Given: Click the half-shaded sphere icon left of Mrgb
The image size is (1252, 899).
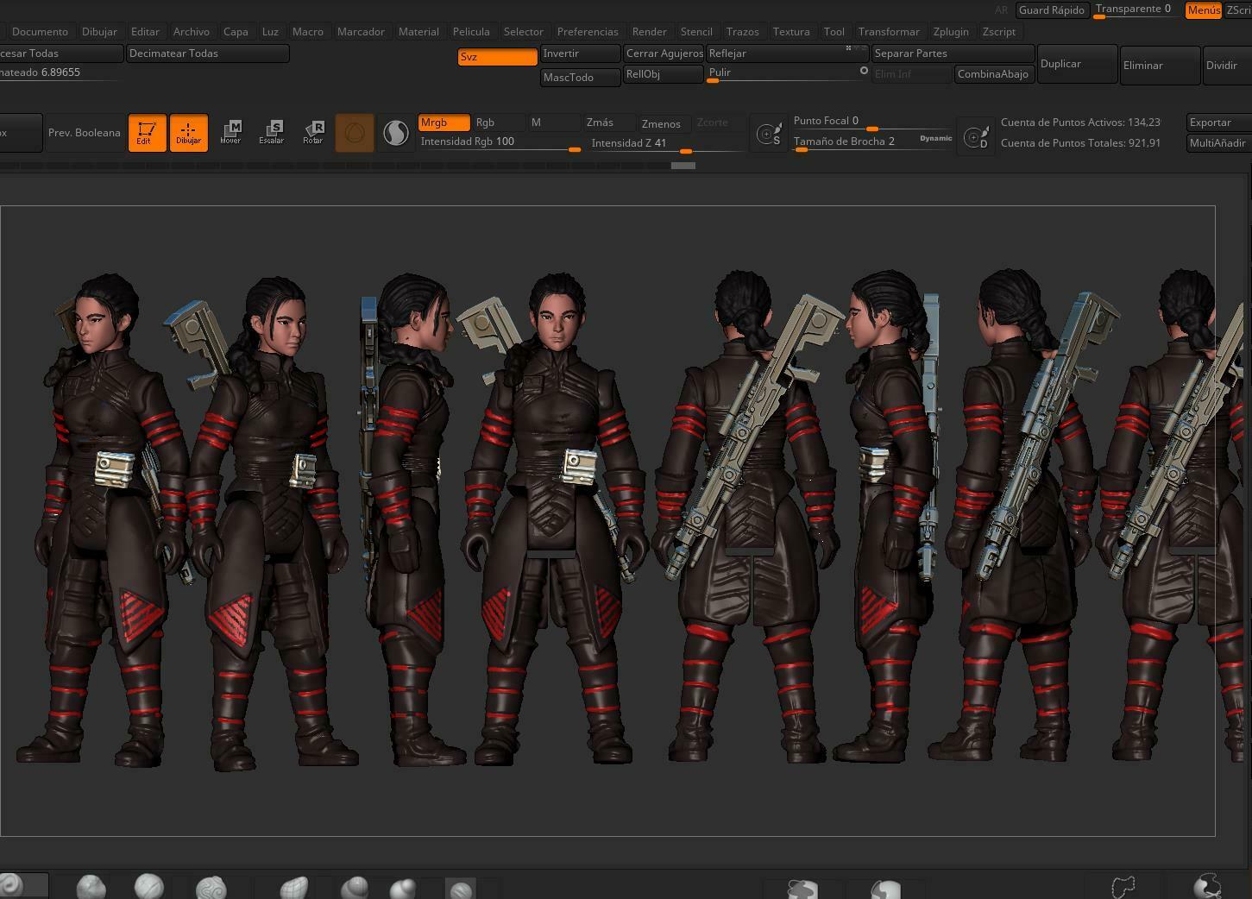Looking at the screenshot, I should [395, 133].
